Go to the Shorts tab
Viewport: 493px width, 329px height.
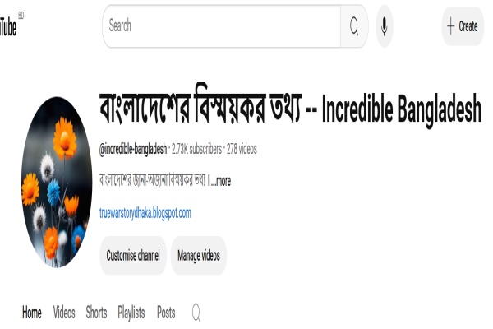click(96, 313)
